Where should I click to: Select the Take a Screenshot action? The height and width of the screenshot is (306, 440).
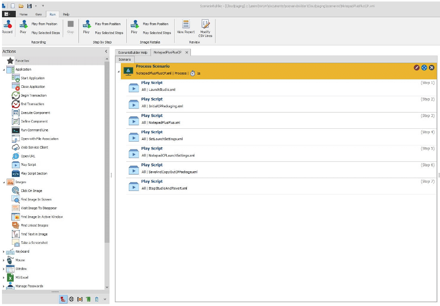point(30,242)
